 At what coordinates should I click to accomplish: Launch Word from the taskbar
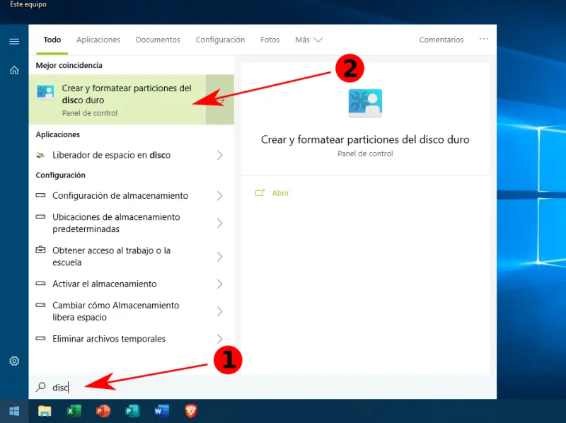[162, 411]
